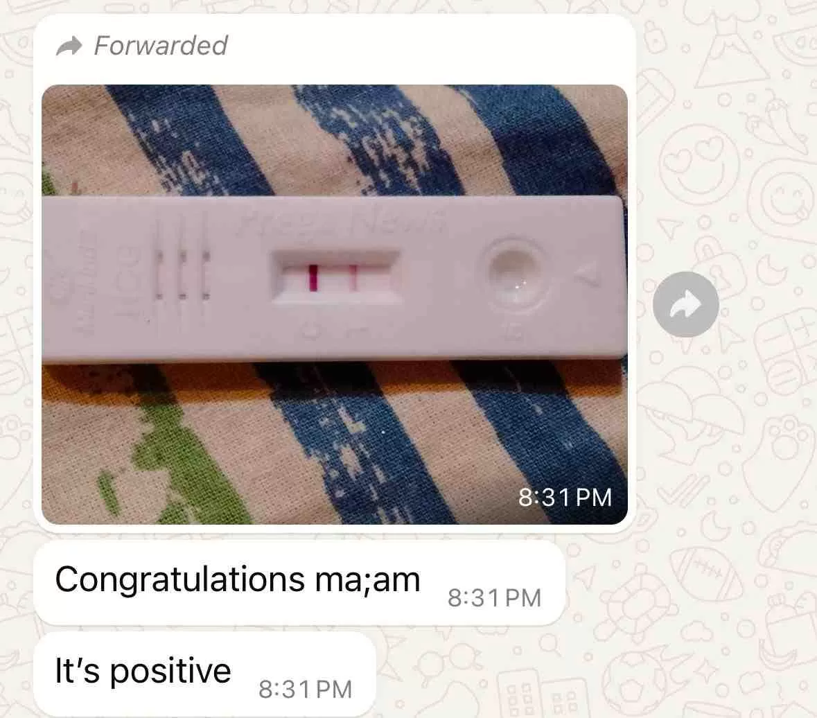
Task: Click the 8:31 PM timestamp on the photo
Action: [565, 497]
